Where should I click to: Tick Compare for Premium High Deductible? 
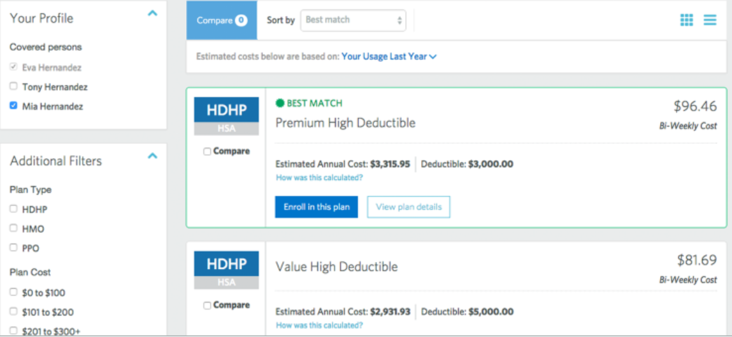click(x=207, y=151)
